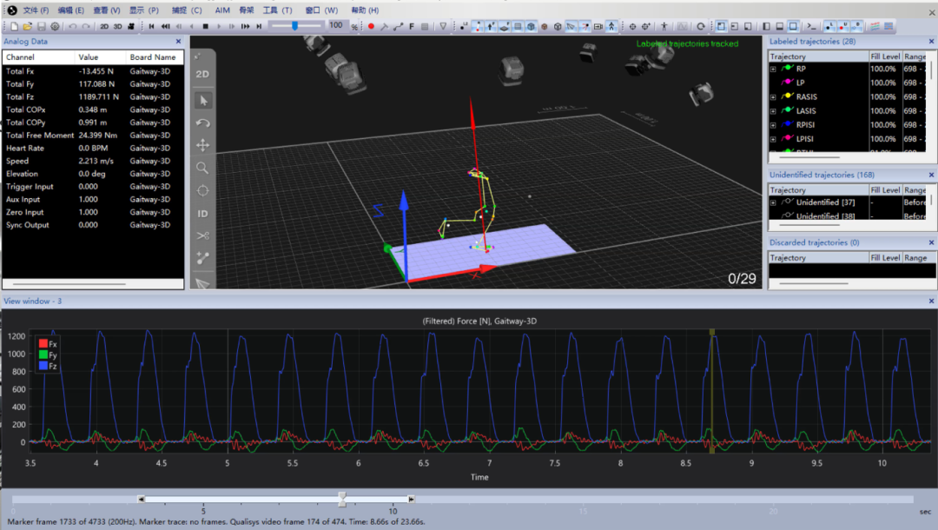This screenshot has width=938, height=530.
Task: Click the timeline current-frame slider thumb
Action: pos(342,499)
